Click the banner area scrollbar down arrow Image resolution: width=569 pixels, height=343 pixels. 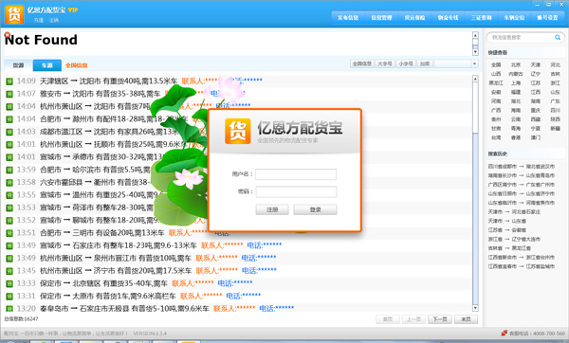475,52
